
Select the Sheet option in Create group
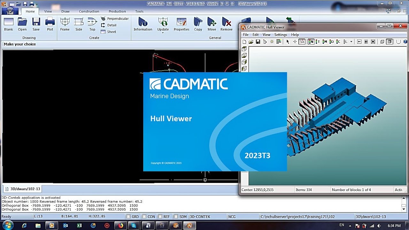[x=108, y=32]
